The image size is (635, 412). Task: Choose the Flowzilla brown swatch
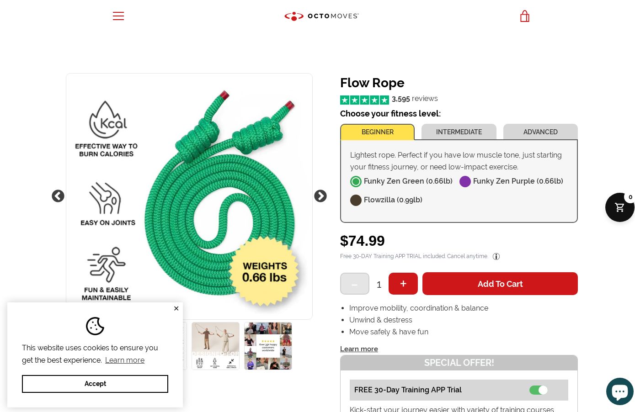pos(356,200)
